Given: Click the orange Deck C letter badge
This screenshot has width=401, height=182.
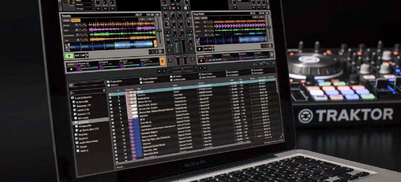Looking at the screenshot, I should pyautogui.click(x=162, y=61).
